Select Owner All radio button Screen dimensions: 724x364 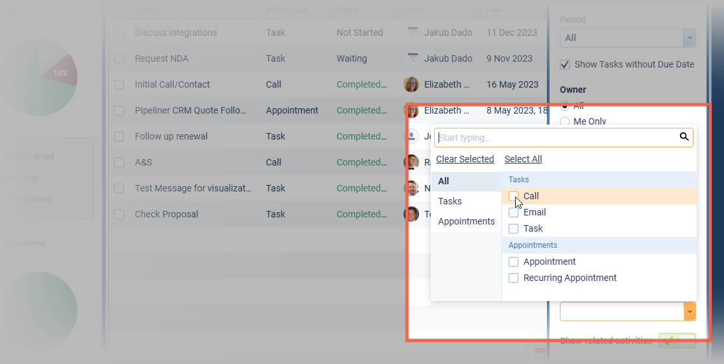[x=564, y=106]
